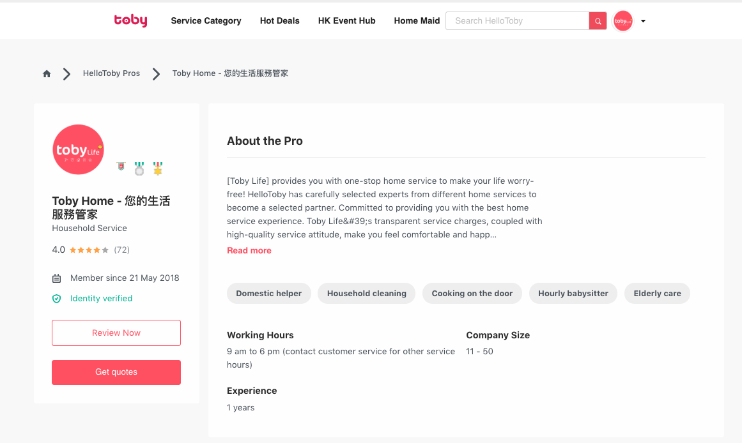Click the search magnifier button
742x443 pixels.
598,21
